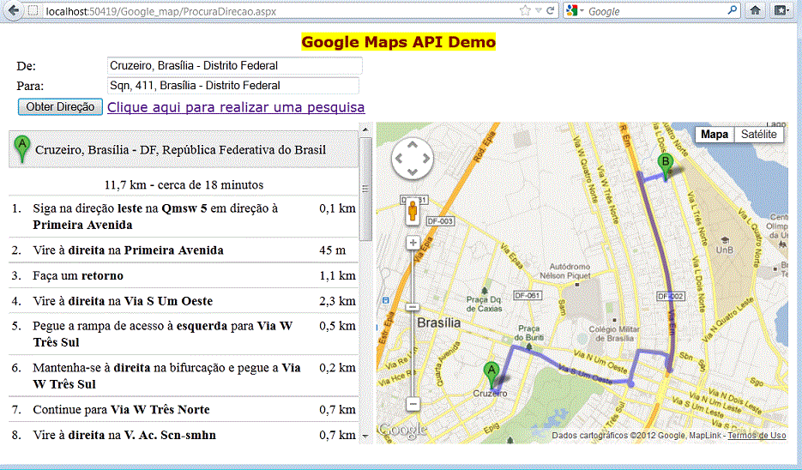Click the localhost URL address bar
This screenshot has width=802, height=470.
[281, 11]
